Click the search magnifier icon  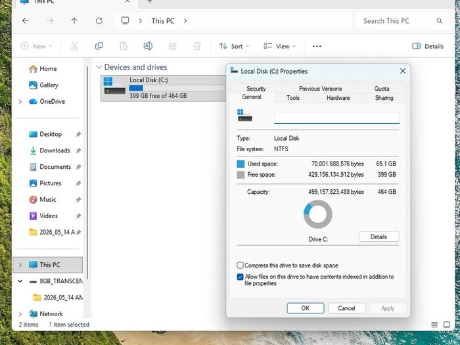point(439,21)
